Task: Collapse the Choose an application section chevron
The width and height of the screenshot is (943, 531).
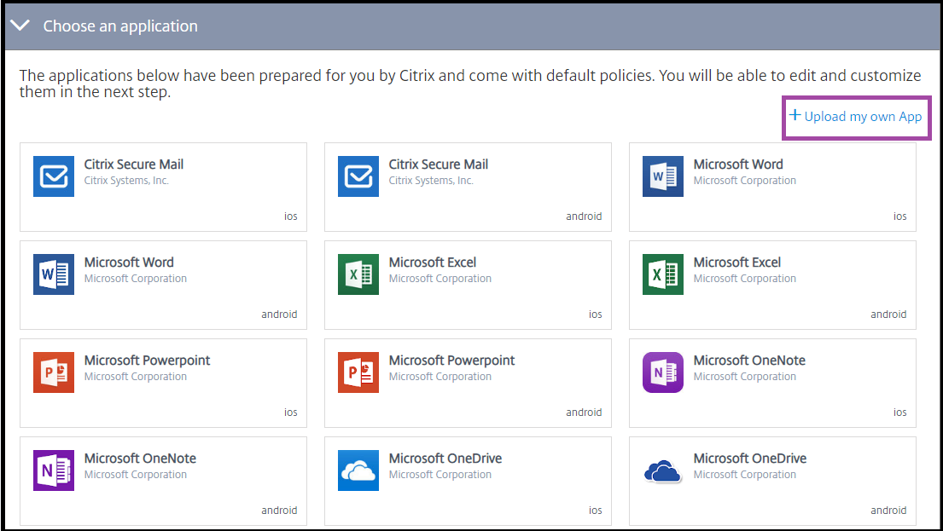Action: point(20,26)
